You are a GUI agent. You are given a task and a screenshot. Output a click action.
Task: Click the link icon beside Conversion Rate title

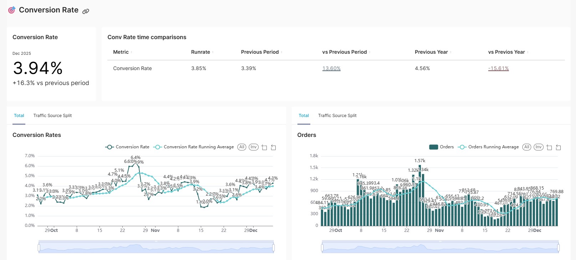click(x=86, y=11)
